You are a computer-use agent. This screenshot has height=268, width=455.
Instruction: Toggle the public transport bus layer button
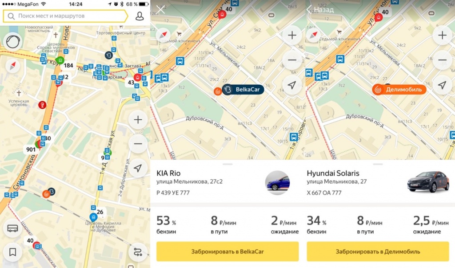[12, 229]
